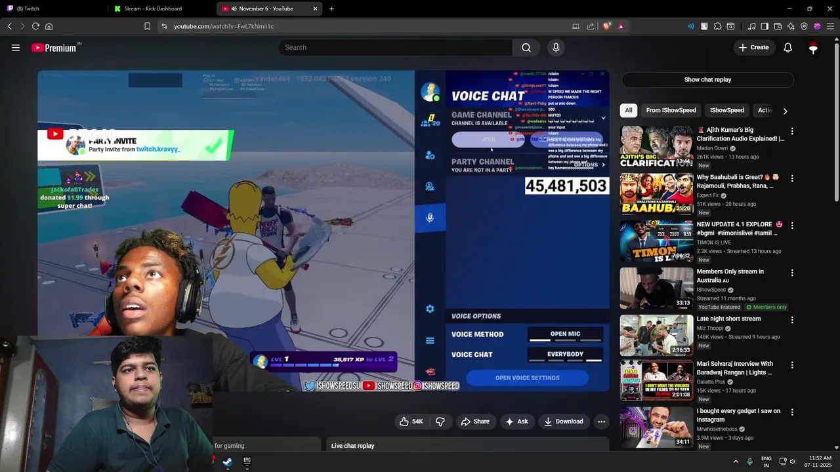Screen dimensions: 840x472
Task: Open the browser extensions puzzle icon
Action: (x=717, y=26)
